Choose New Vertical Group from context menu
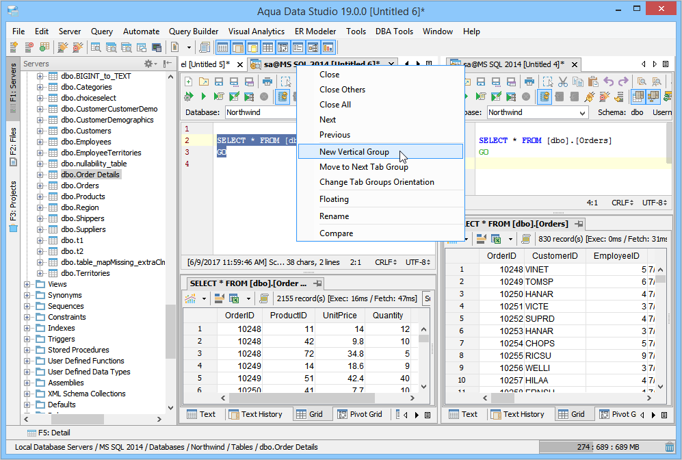Image resolution: width=682 pixels, height=460 pixels. point(354,152)
